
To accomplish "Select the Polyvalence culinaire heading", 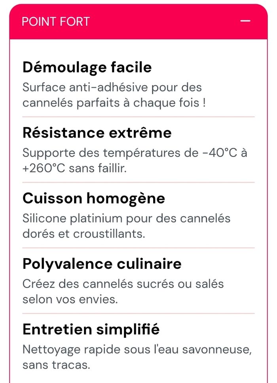I will pos(102,264).
